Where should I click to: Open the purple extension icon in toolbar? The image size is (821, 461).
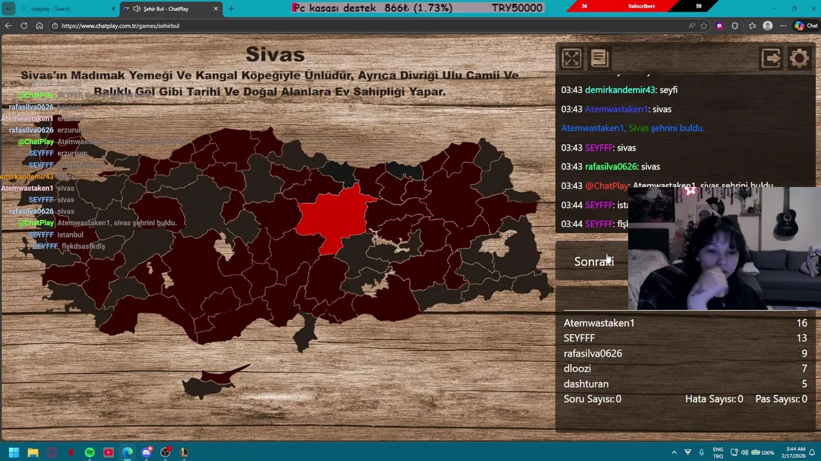tap(720, 26)
